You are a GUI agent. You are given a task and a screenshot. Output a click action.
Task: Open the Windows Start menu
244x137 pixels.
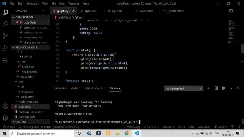(5, 133)
